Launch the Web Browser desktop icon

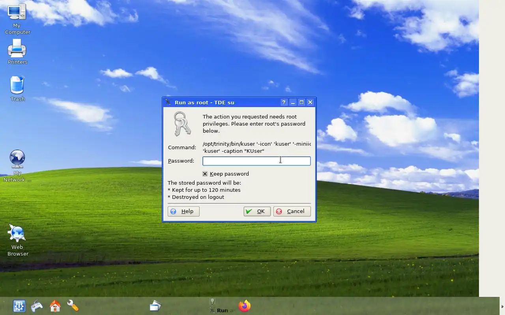17,240
